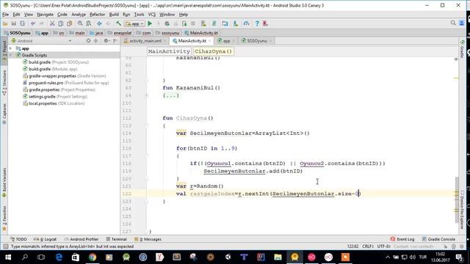Open Chrome from Windows taskbar
470x264 pixels.
[x=93, y=257]
